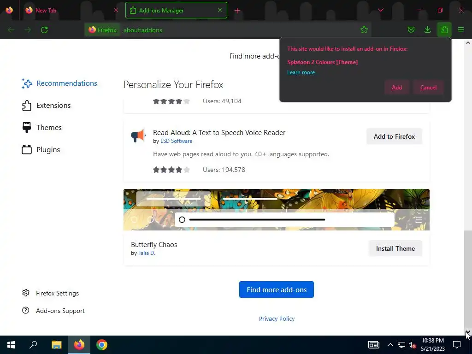The width and height of the screenshot is (472, 354).
Task: Click the Firefox taskbar icon
Action: (x=79, y=345)
